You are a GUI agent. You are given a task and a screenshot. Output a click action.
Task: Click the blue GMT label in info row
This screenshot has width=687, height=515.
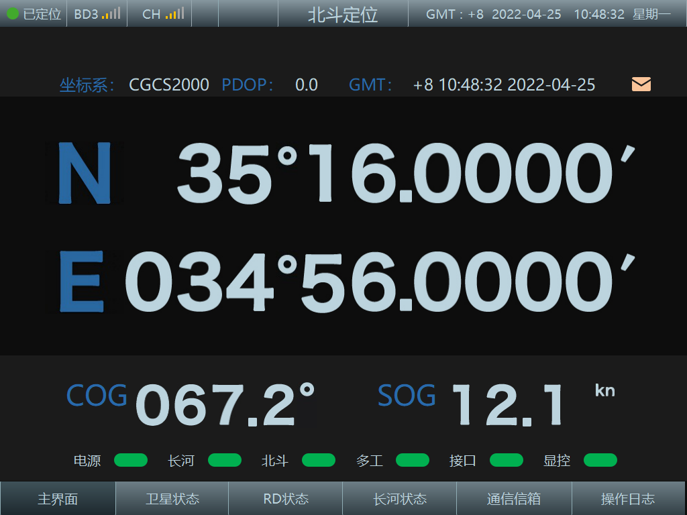point(370,84)
